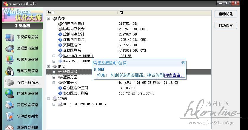Screen dimensions: 248x130
Task: Click the 自动优化 button
Action: tap(226, 14)
